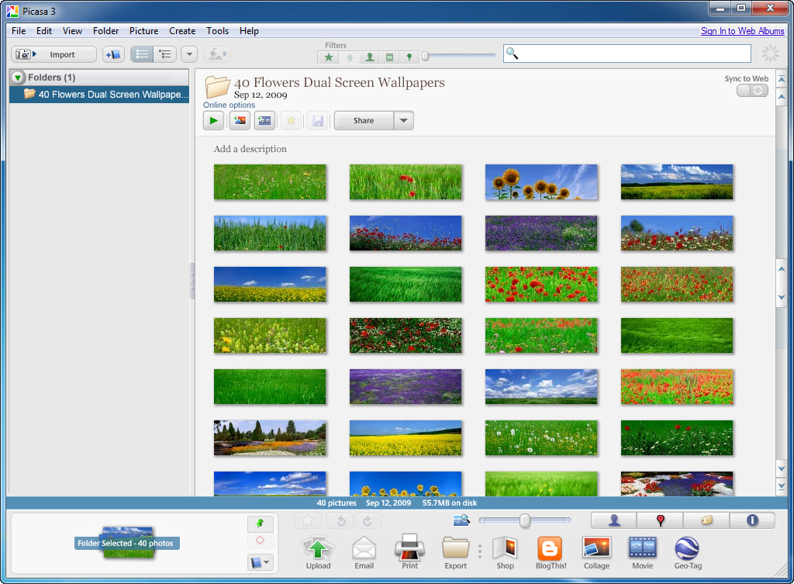Toggle the starred photos filter
The width and height of the screenshot is (794, 584).
point(329,57)
